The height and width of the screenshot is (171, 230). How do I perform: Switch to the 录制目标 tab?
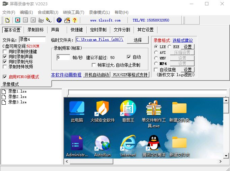coord(35,30)
